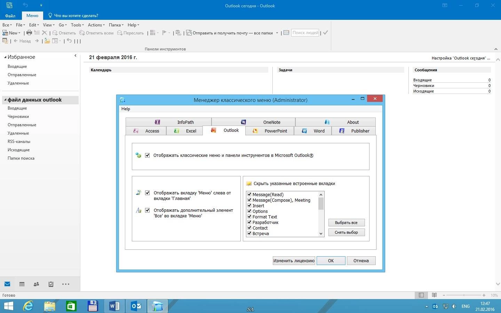The width and height of the screenshot is (501, 313).
Task: Click the Reading view icon in status bar
Action: click(434, 295)
